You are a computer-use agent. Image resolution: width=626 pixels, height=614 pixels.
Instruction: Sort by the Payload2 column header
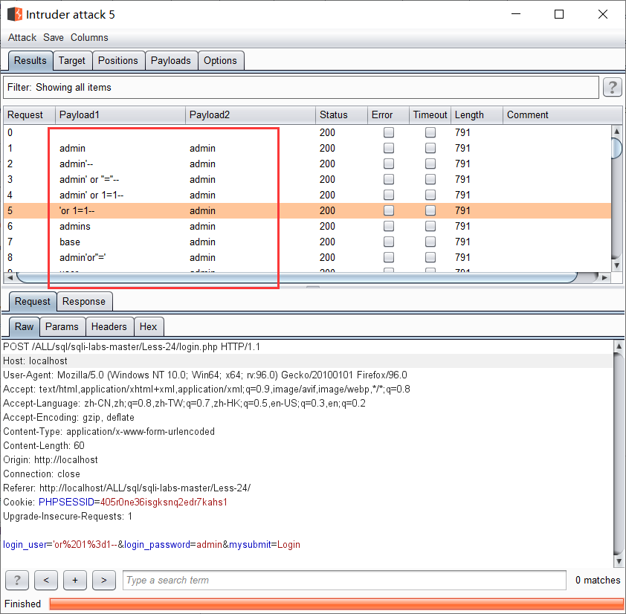pos(251,115)
